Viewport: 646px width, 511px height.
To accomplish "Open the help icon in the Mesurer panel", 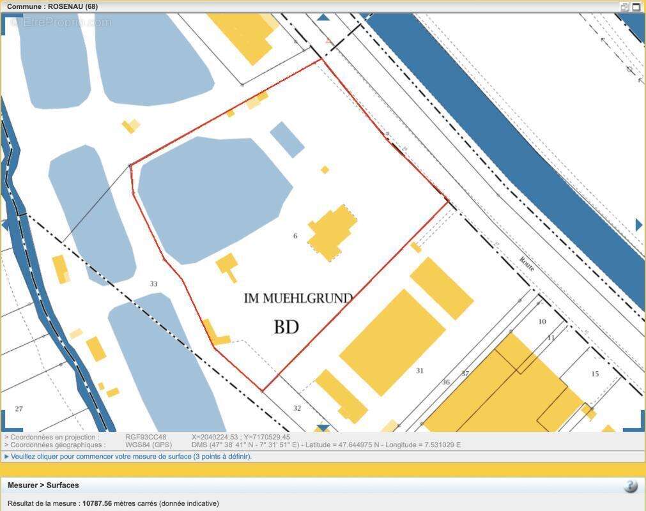I will coord(630,486).
